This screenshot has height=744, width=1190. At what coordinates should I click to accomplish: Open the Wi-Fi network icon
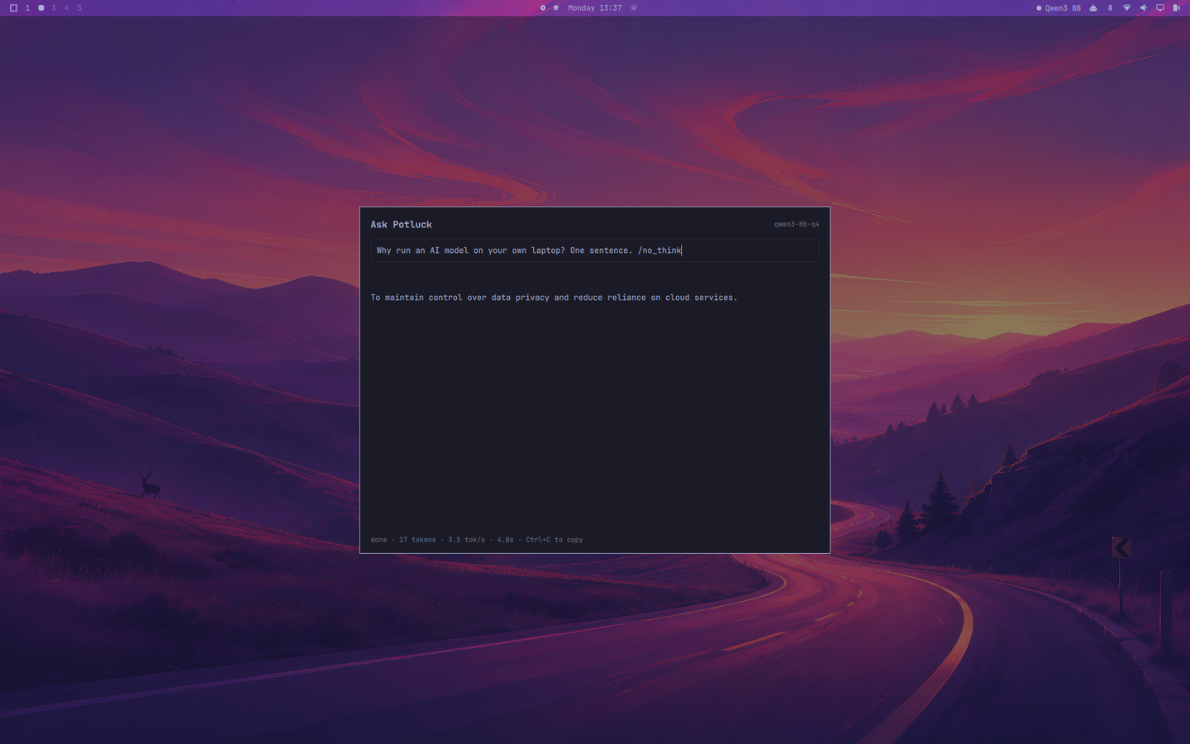pyautogui.click(x=1126, y=7)
